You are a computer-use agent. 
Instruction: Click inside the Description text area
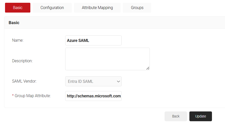pyautogui.click(x=107, y=59)
